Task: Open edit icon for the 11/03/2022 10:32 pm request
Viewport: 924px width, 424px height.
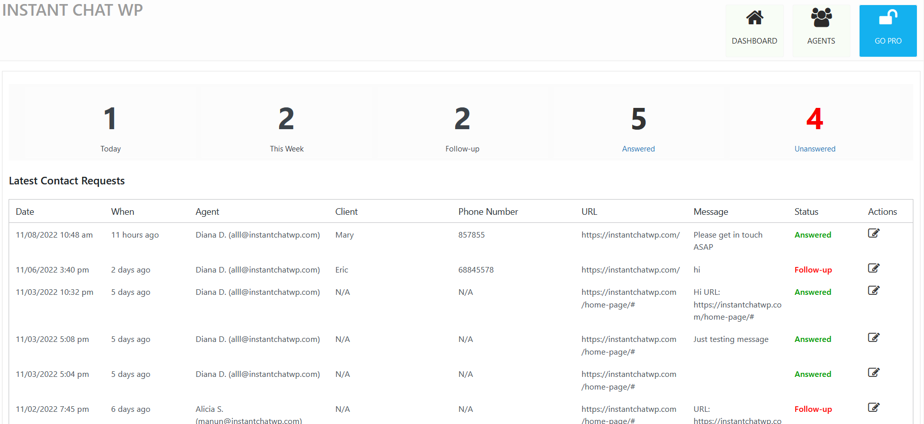Action: pos(873,290)
